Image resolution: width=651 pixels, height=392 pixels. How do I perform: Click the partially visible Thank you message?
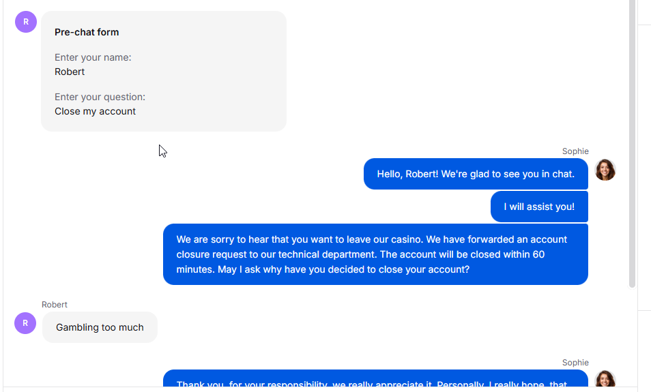[x=375, y=378]
